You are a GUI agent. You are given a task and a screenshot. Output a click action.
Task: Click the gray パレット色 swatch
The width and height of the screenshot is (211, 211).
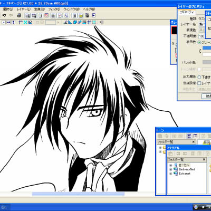pos(207,62)
